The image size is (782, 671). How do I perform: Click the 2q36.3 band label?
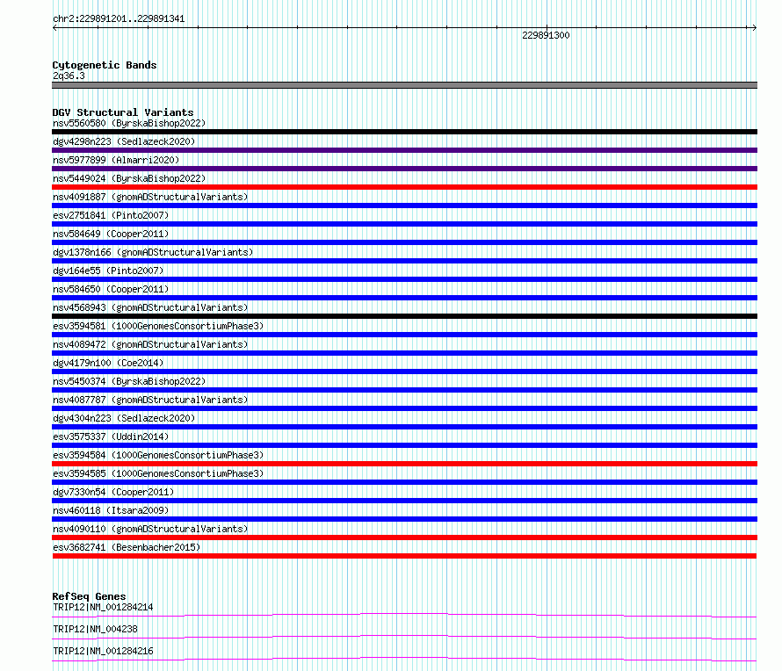pyautogui.click(x=69, y=76)
